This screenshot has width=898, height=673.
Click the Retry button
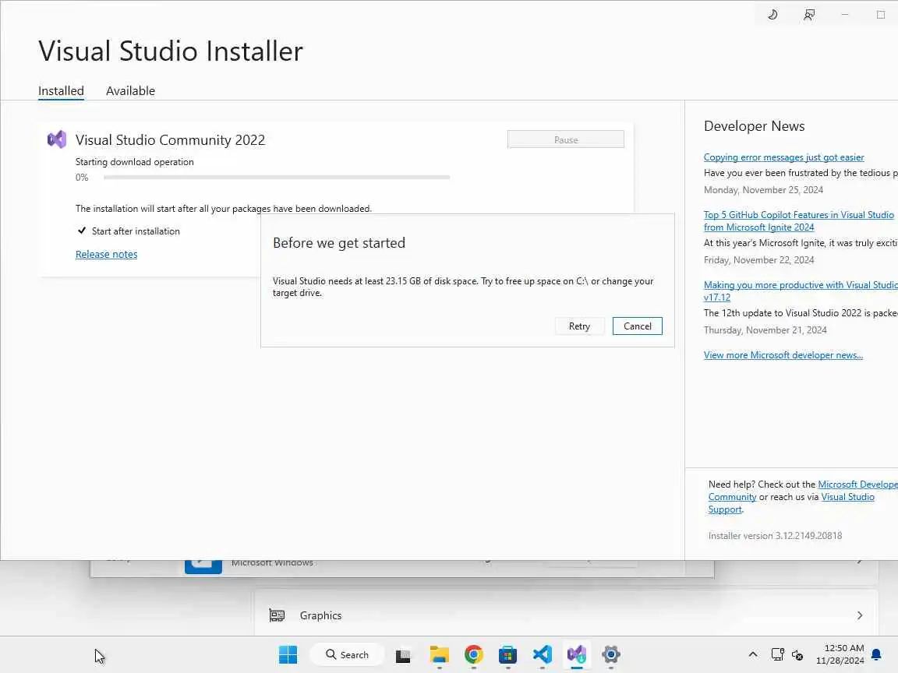pyautogui.click(x=580, y=326)
